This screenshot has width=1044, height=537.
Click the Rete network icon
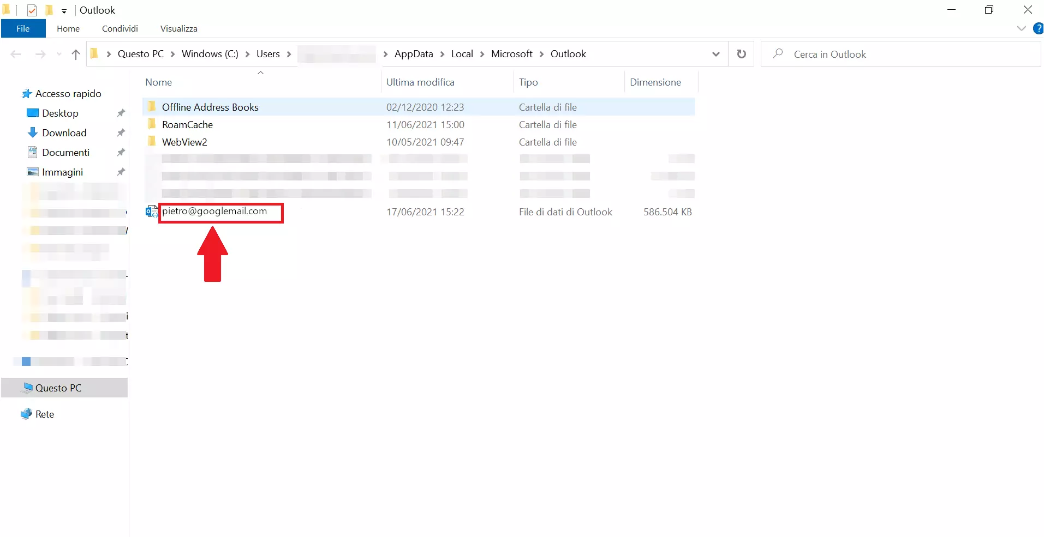coord(26,414)
